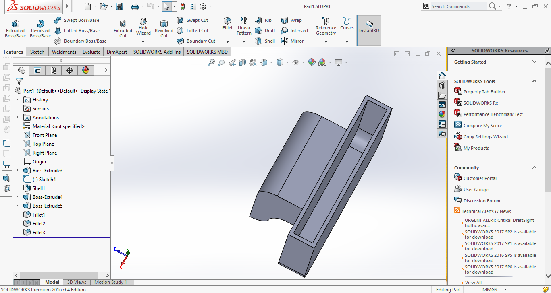Choose Lofted Boss/Base feature
Image resolution: width=551 pixels, height=293 pixels.
coord(77,31)
